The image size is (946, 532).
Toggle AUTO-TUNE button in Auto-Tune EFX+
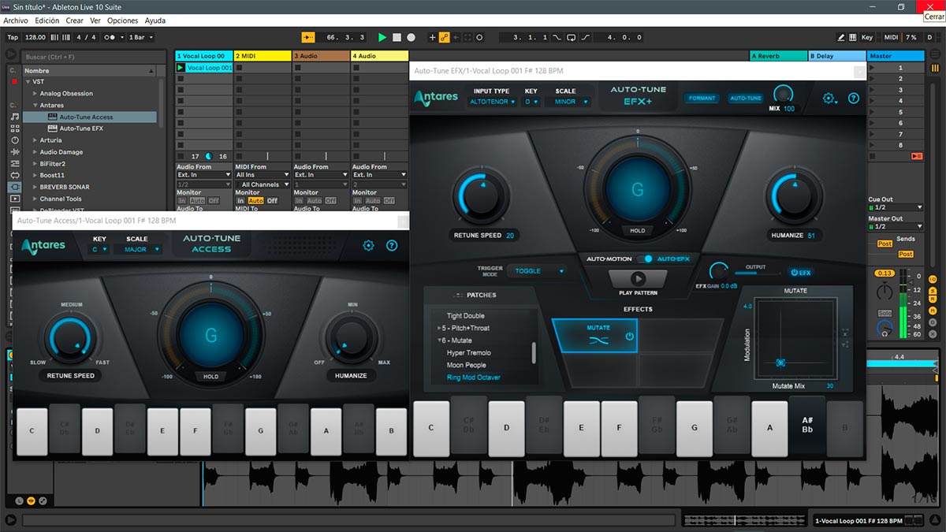tap(745, 99)
